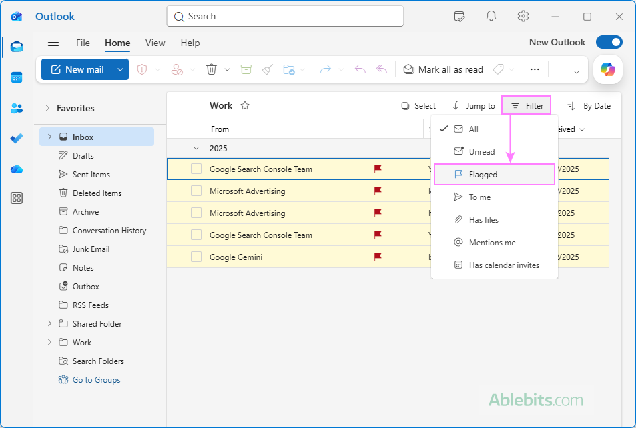
Task: Select the All filter option
Action: tap(495, 129)
